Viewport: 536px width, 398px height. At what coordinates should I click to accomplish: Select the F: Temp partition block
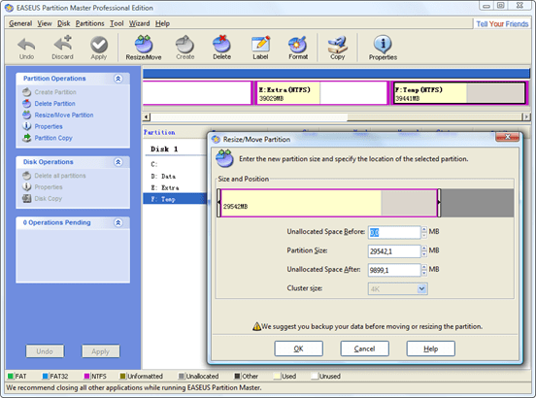(459, 93)
